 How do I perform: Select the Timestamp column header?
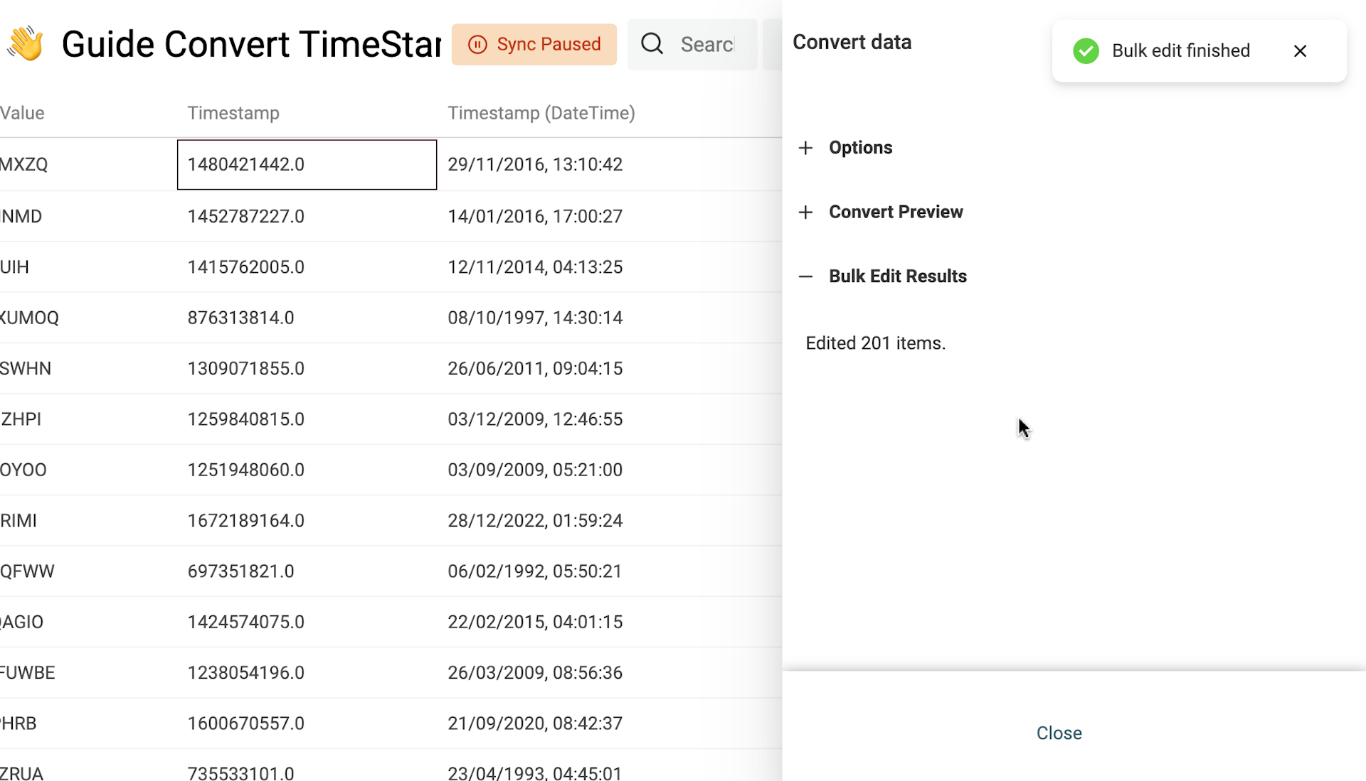[233, 112]
